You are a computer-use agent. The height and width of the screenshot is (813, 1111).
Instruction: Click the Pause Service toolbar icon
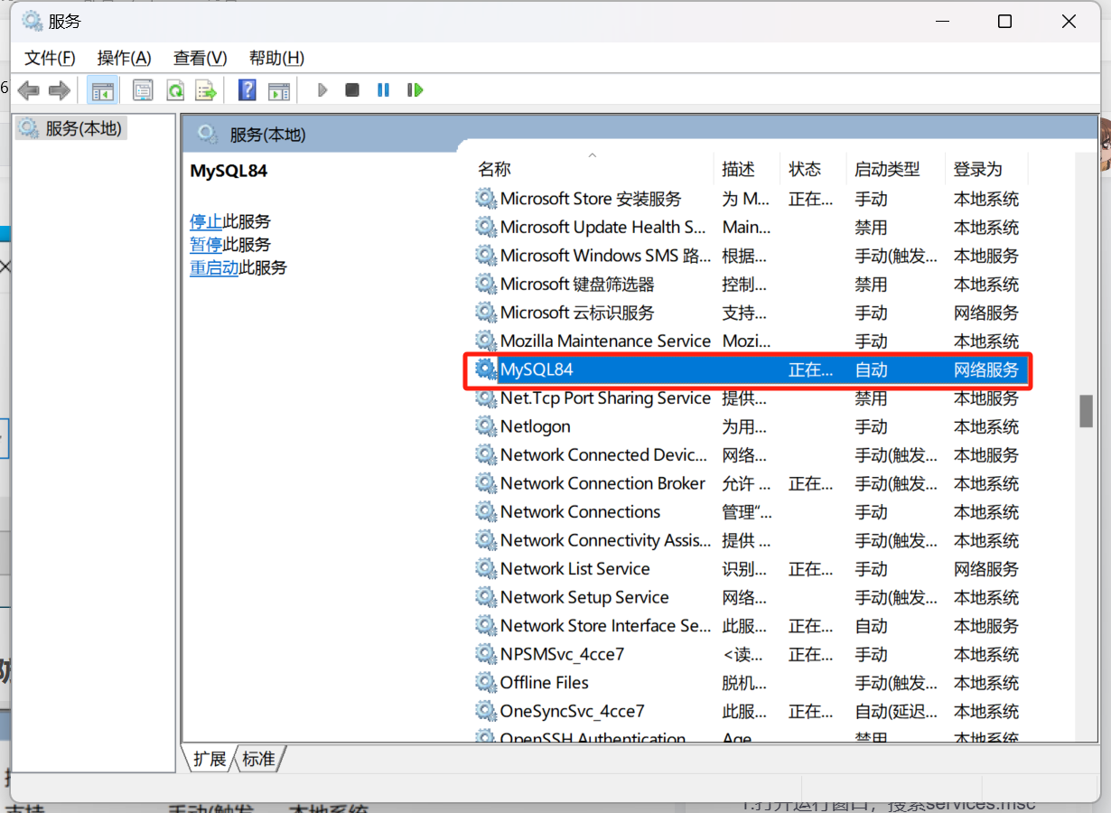pyautogui.click(x=383, y=90)
